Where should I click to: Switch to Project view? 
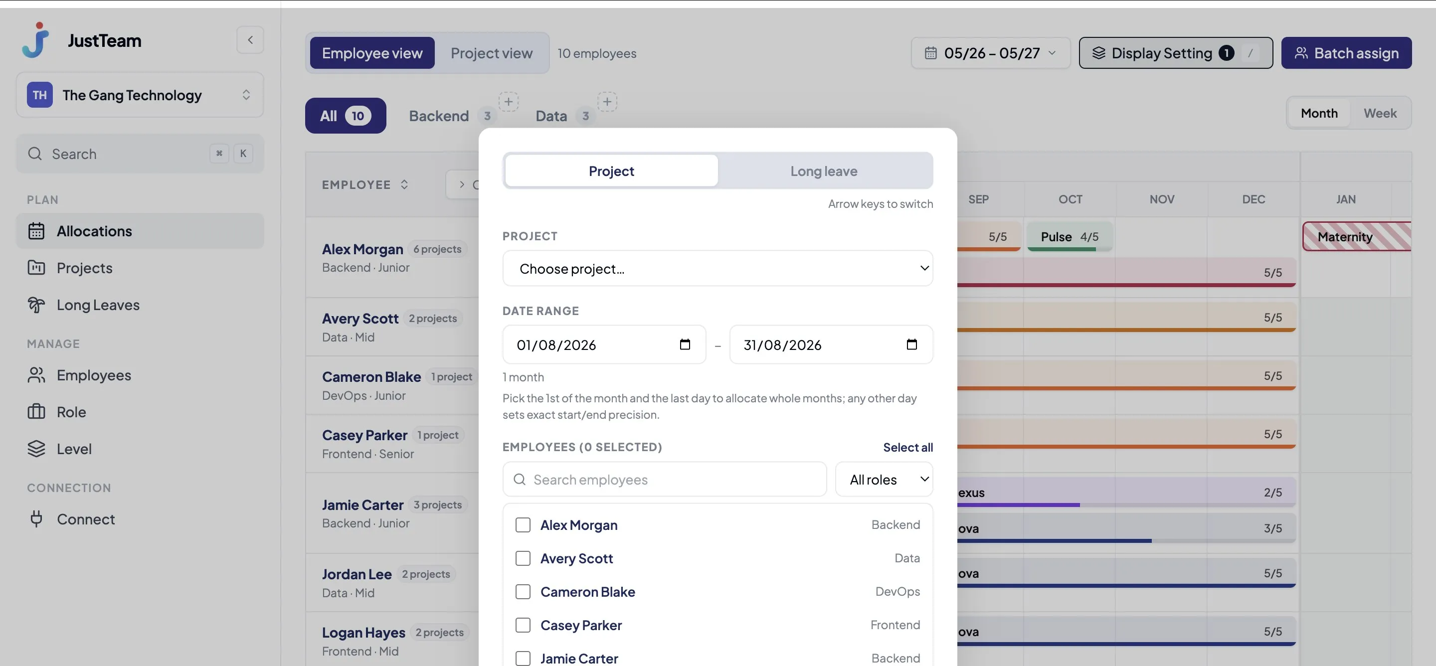pos(492,53)
